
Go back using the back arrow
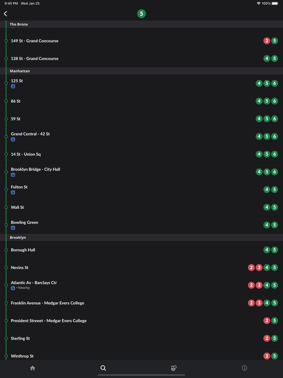(6, 14)
